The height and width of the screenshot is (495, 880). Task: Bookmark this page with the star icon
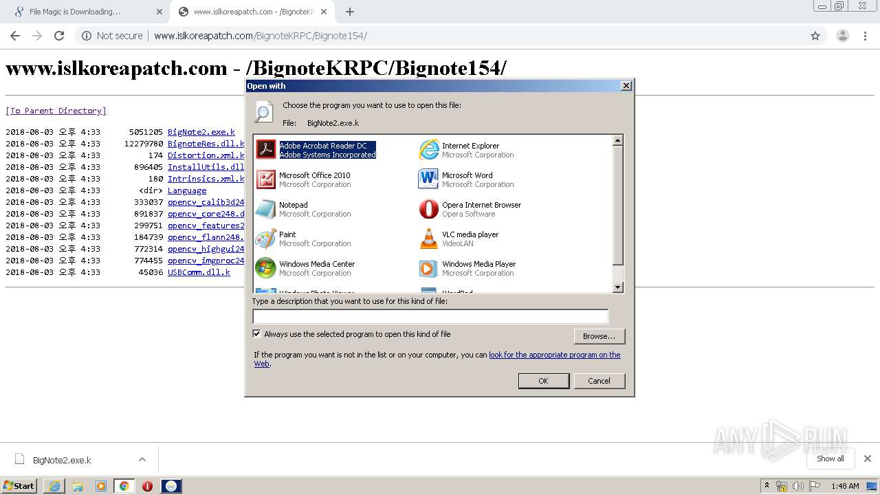tap(815, 36)
